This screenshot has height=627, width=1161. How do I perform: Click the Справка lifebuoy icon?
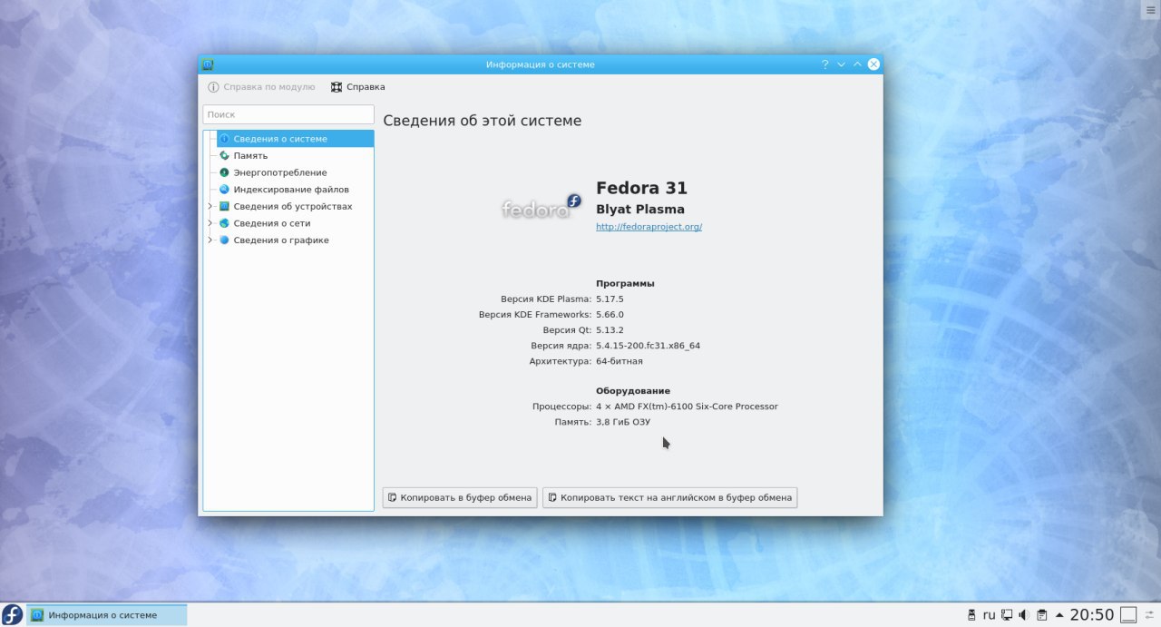tap(337, 87)
